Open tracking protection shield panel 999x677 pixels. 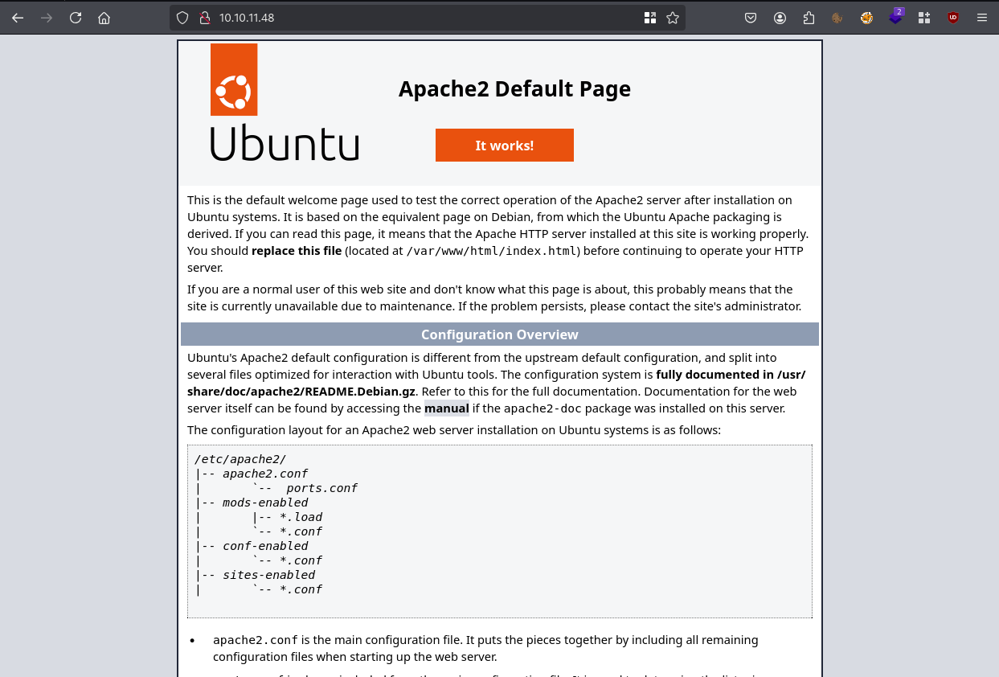point(182,18)
